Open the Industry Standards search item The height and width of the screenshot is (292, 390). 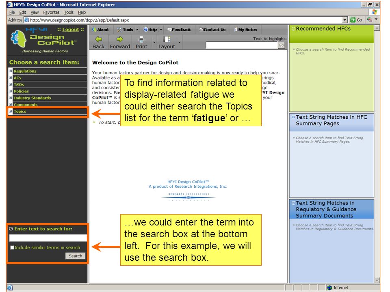click(x=32, y=98)
